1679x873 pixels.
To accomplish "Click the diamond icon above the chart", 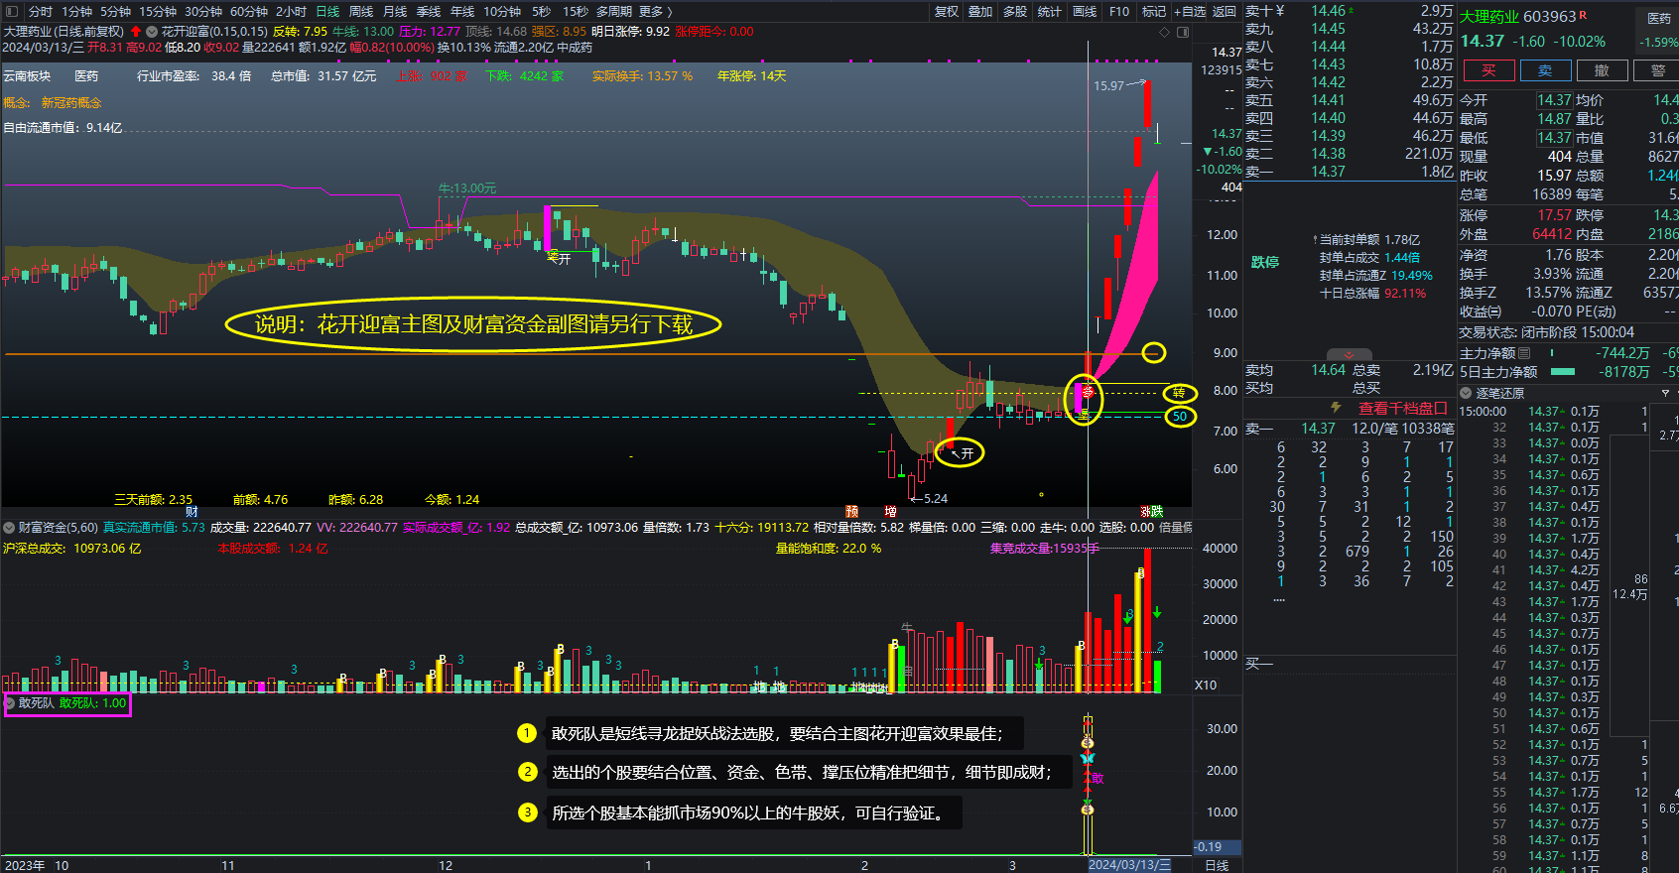I will 1164,32.
